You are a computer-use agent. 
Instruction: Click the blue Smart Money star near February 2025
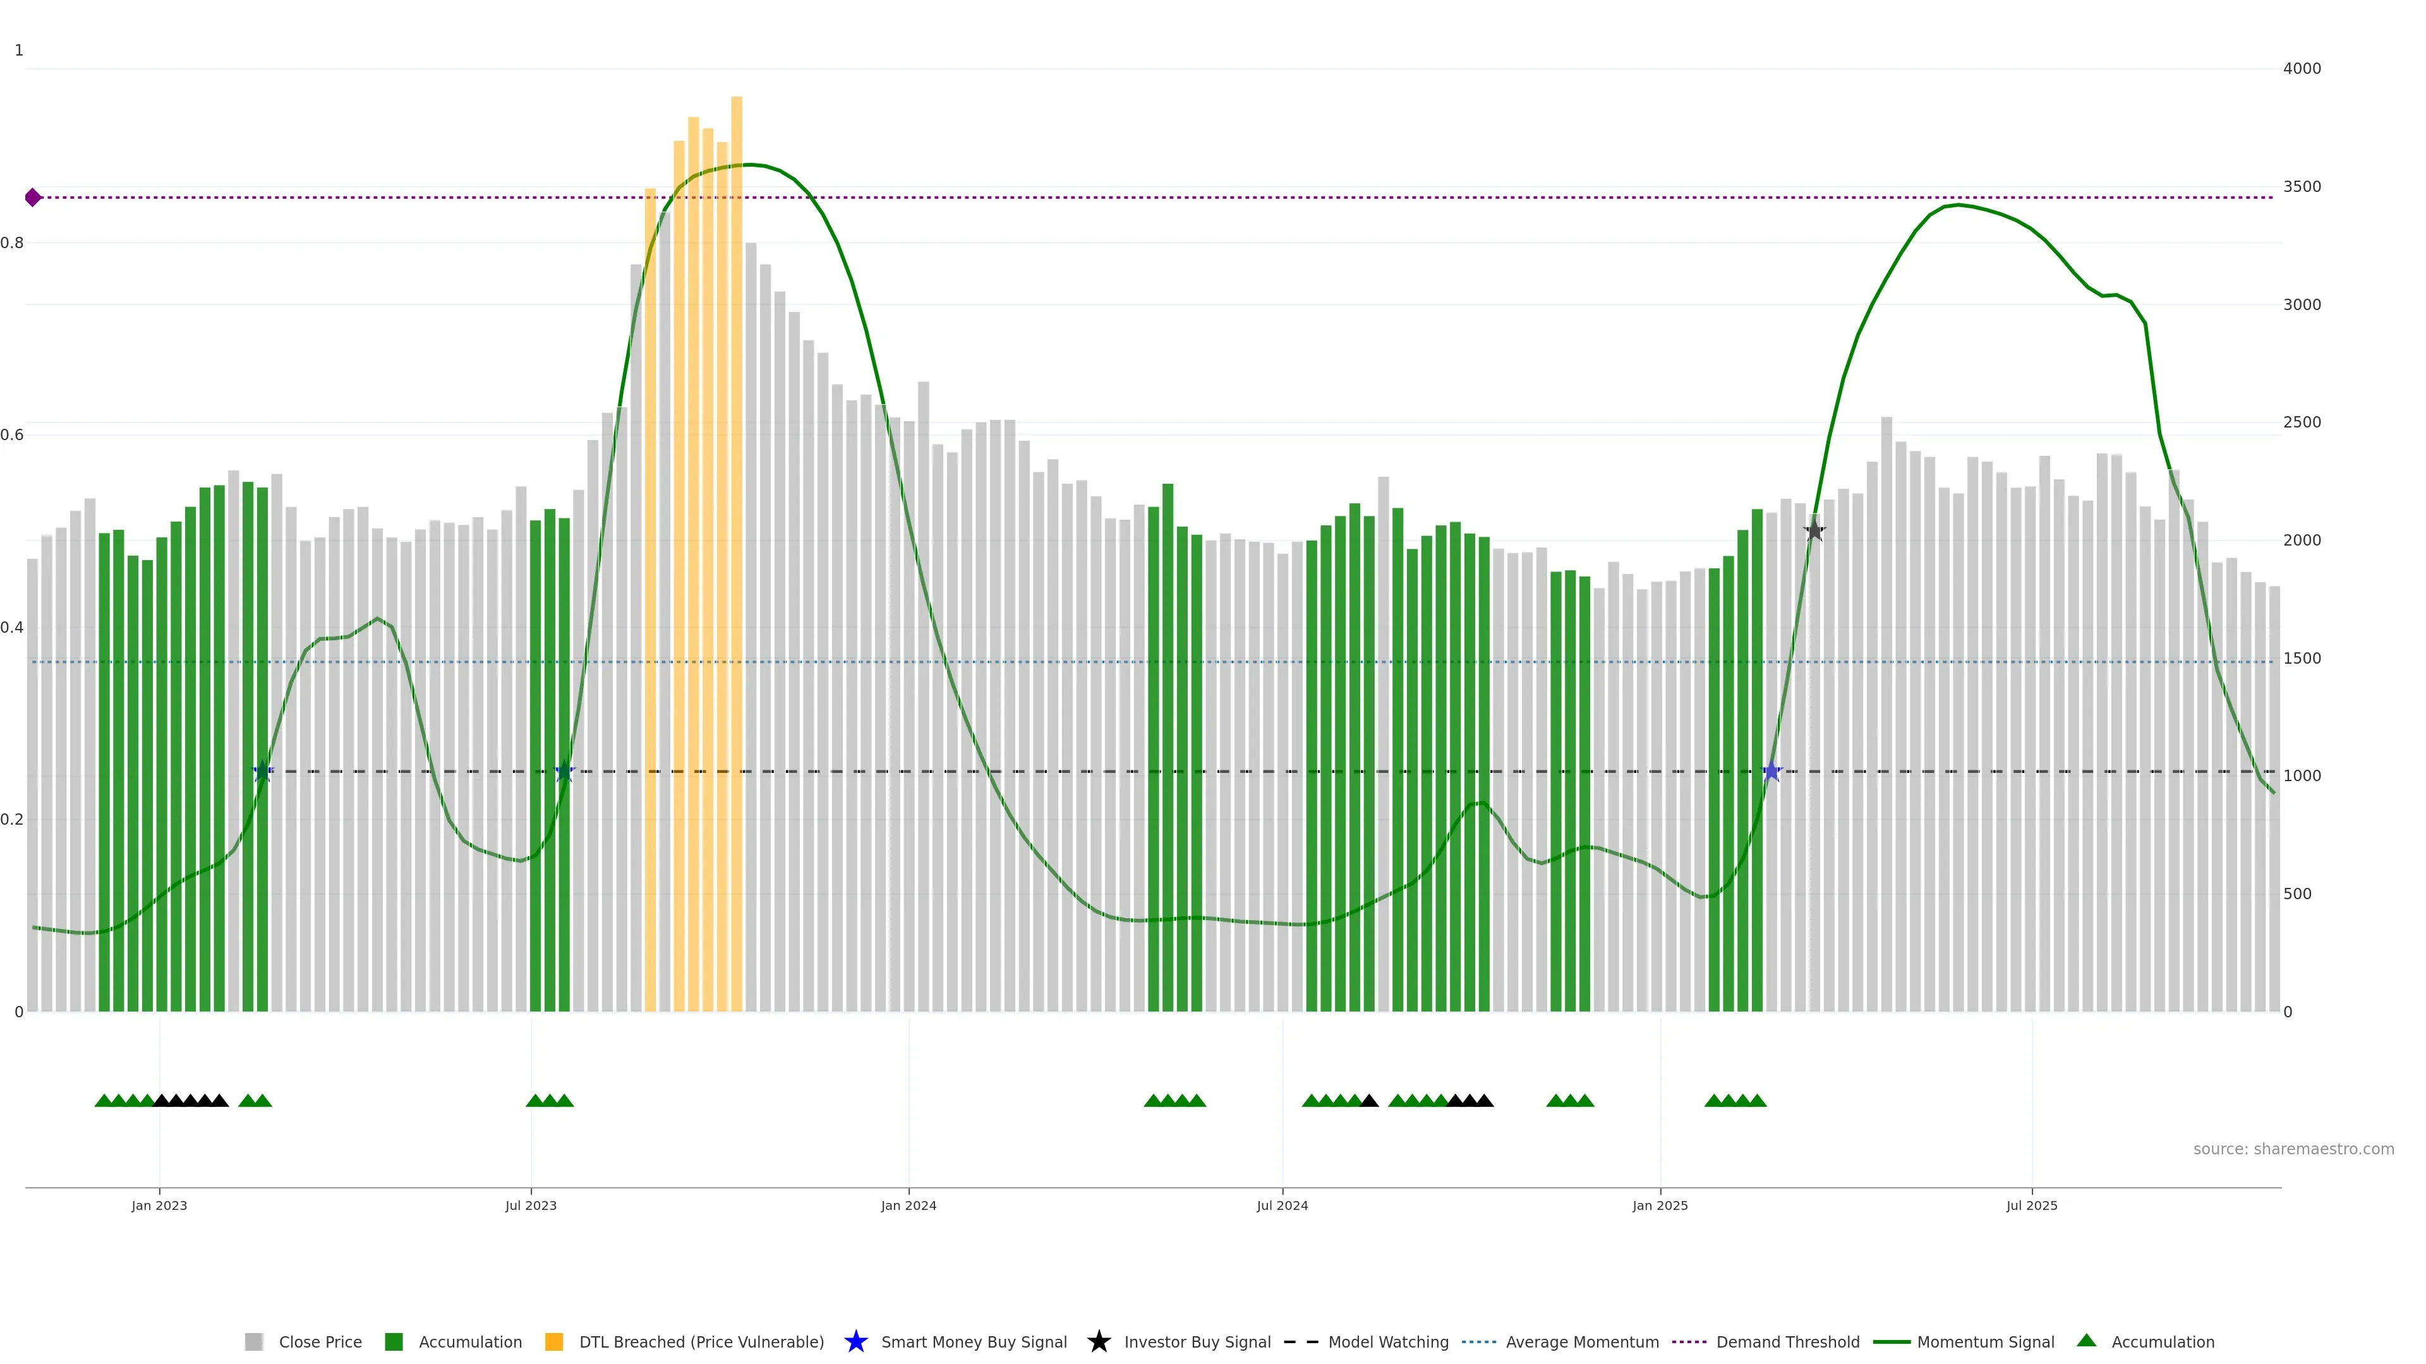(1771, 772)
